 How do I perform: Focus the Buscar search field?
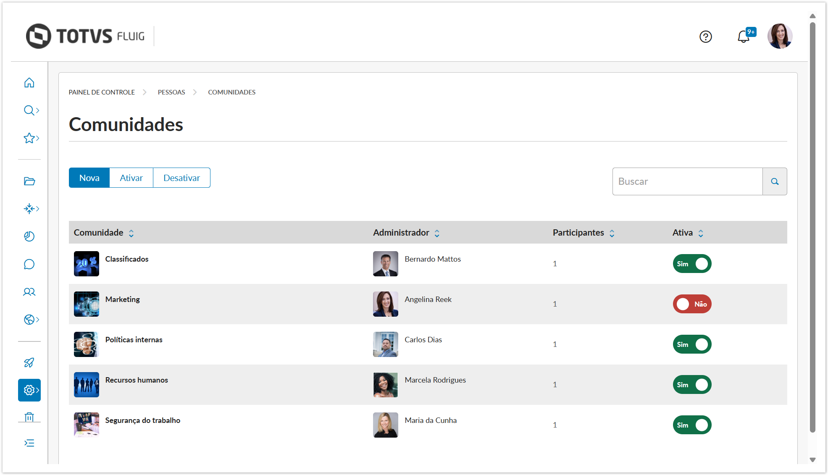point(687,181)
